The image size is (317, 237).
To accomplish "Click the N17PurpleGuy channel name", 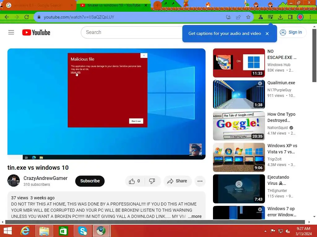I will pos(279,90).
